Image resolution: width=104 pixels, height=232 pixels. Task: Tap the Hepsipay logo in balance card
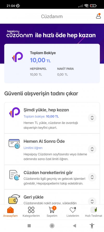click(17, 57)
